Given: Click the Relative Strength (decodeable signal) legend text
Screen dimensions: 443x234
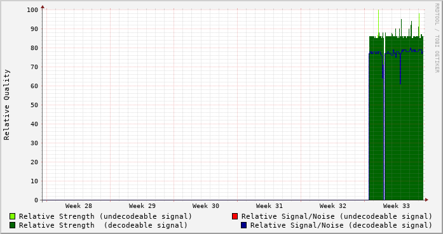Looking at the screenshot, I should pyautogui.click(x=103, y=226).
